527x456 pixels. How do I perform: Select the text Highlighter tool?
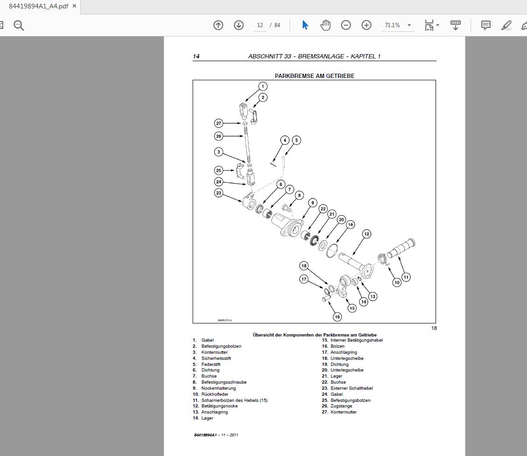(506, 25)
